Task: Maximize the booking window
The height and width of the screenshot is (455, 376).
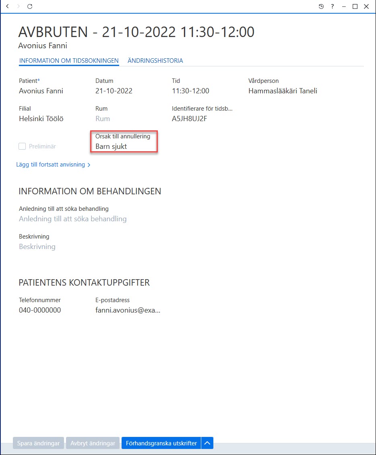Action: point(355,6)
